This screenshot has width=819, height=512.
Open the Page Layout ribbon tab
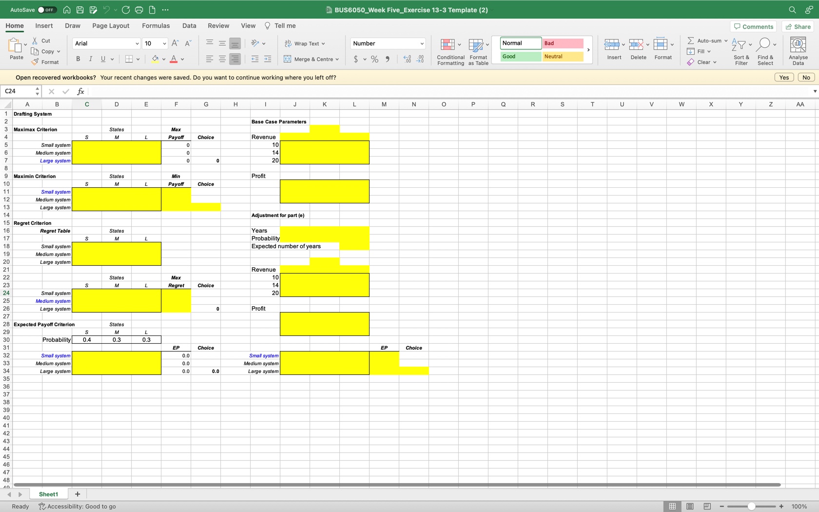111,26
